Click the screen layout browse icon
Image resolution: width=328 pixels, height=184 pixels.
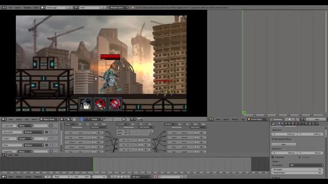pos(43,8)
